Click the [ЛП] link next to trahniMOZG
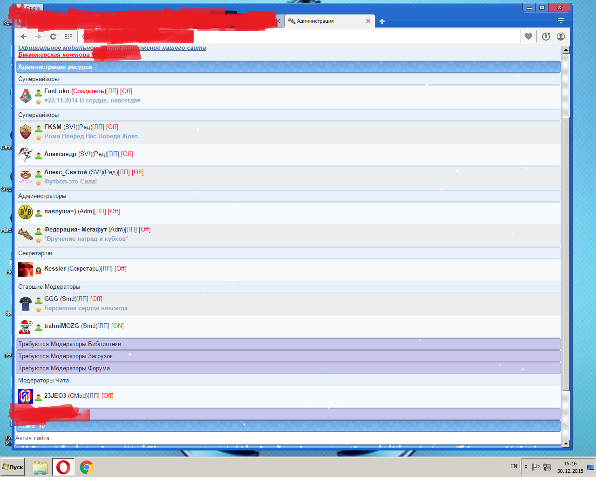Screen dimensions: 596x477 [x=103, y=326]
